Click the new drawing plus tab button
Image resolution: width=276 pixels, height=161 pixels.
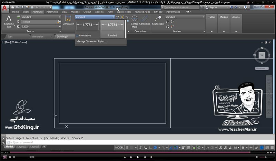click(x=44, y=147)
